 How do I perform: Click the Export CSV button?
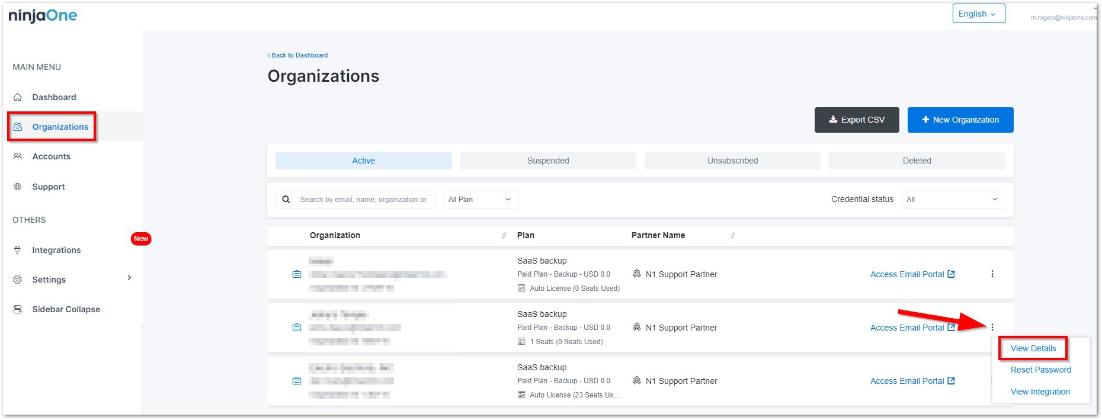(x=857, y=120)
